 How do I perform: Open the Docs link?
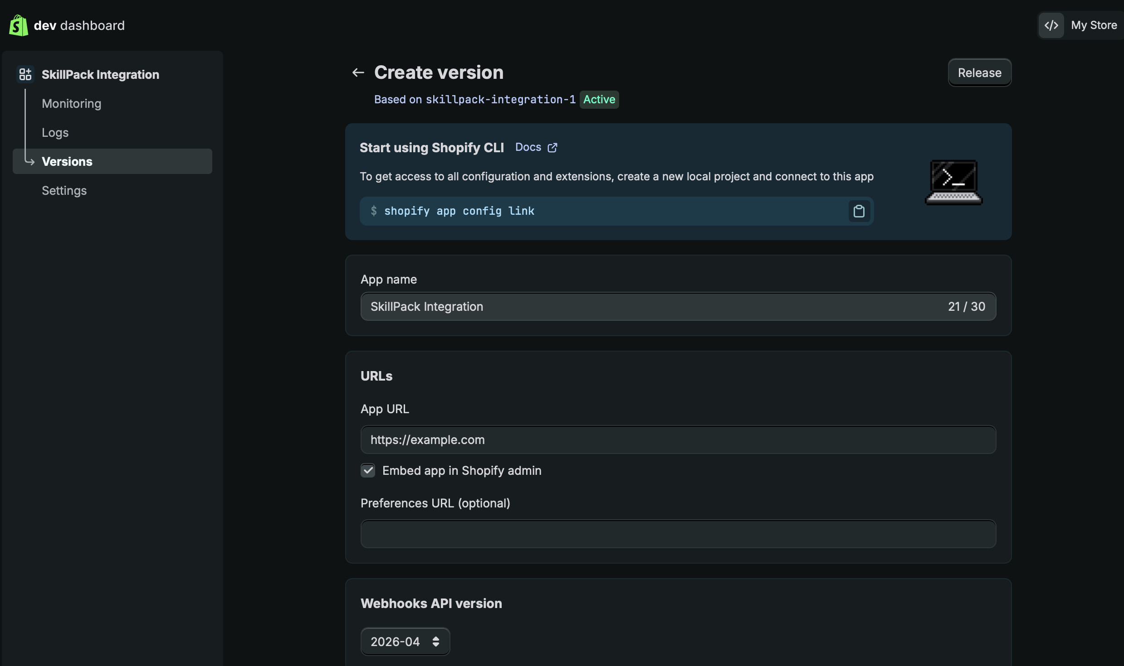(x=528, y=147)
